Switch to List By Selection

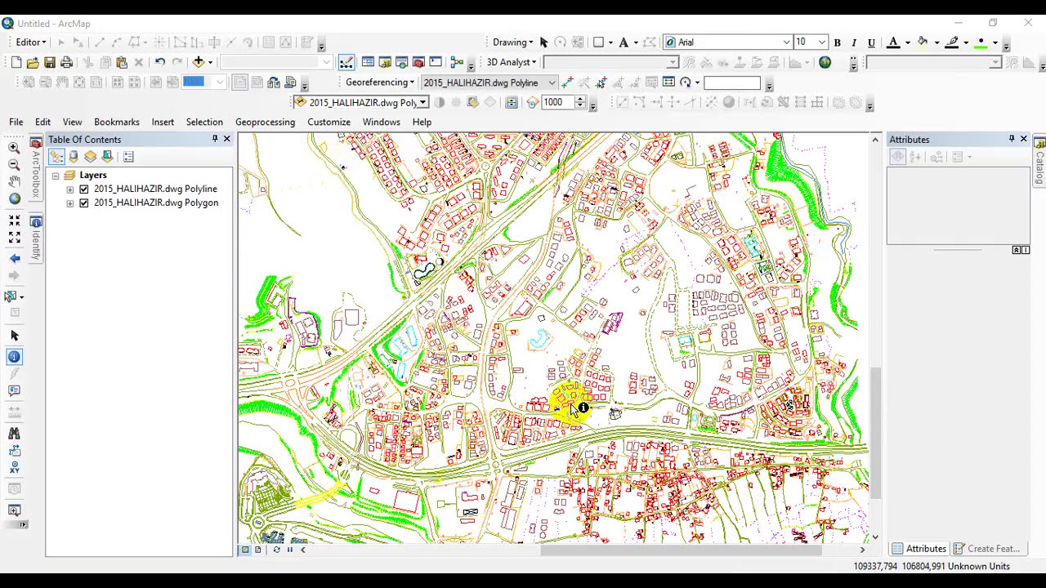coord(107,157)
